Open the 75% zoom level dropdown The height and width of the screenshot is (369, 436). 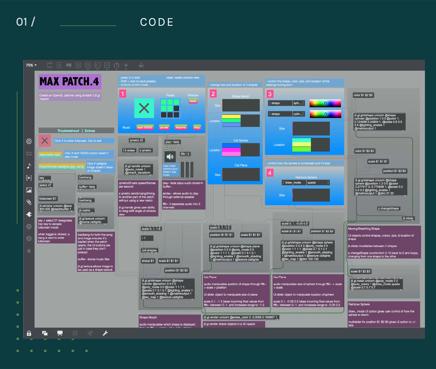[30, 65]
